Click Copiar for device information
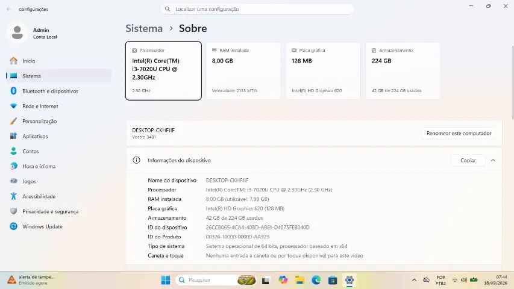This screenshot has height=289, width=514. coord(468,161)
